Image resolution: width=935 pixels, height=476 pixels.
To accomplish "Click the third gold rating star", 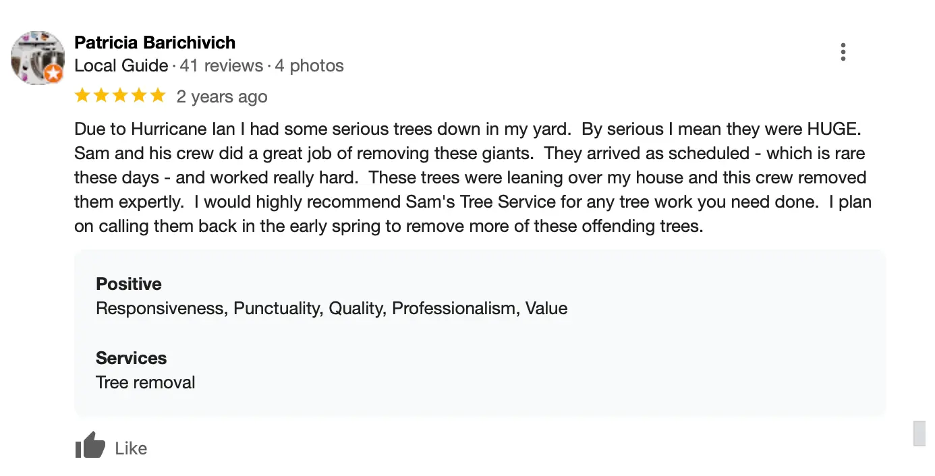I will click(120, 96).
